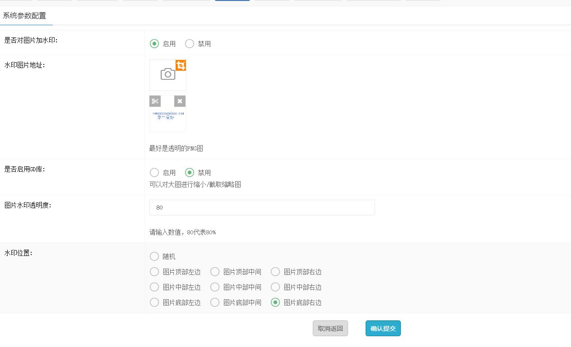Screen dimensions: 571x347
Task: Choose 图片中部左边 position
Action: [154, 287]
